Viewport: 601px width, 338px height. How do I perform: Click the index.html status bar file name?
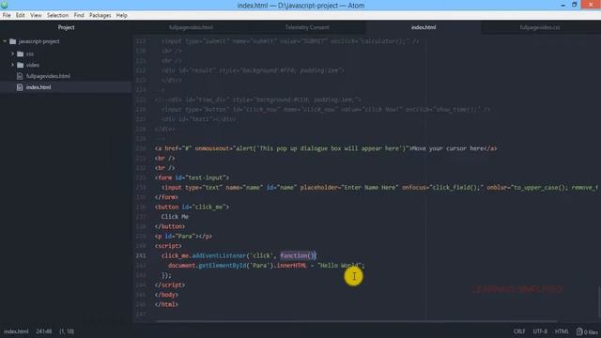[x=16, y=331]
